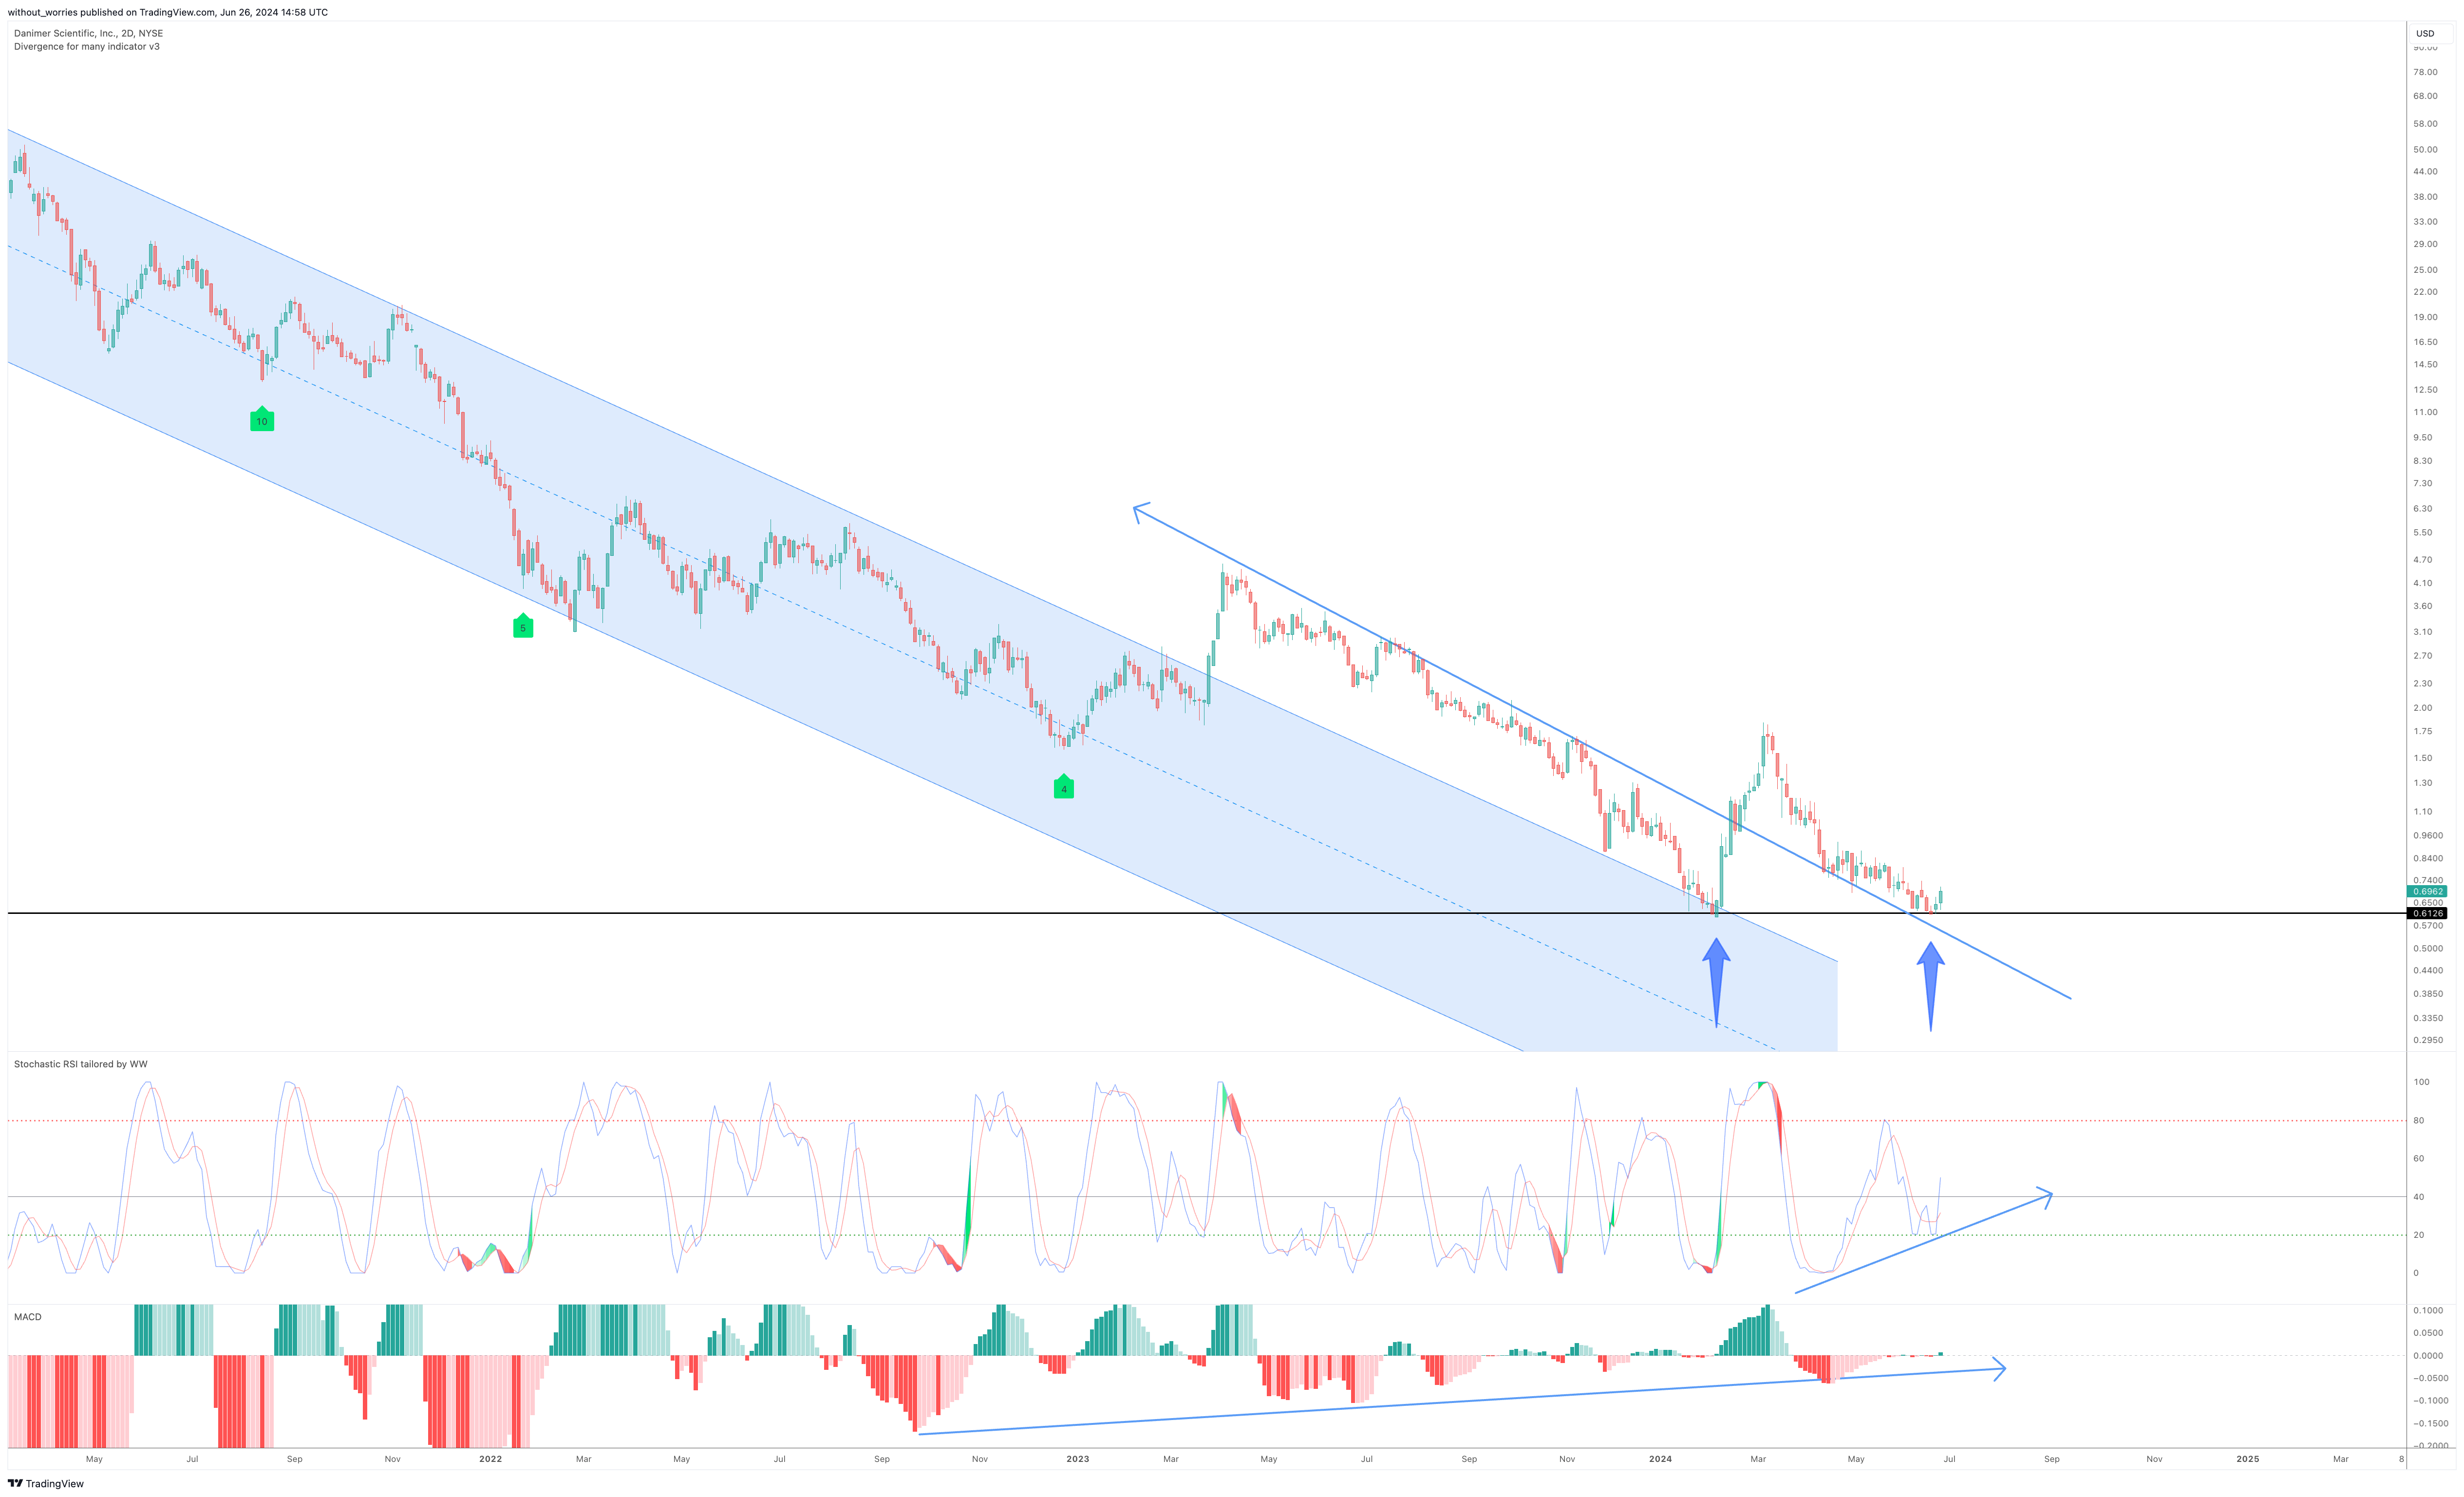Click the Danimer Scientific, Inc. symbol title
2464x1497 pixels.
click(x=88, y=33)
